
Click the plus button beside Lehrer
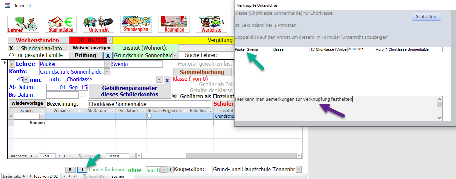point(12,64)
